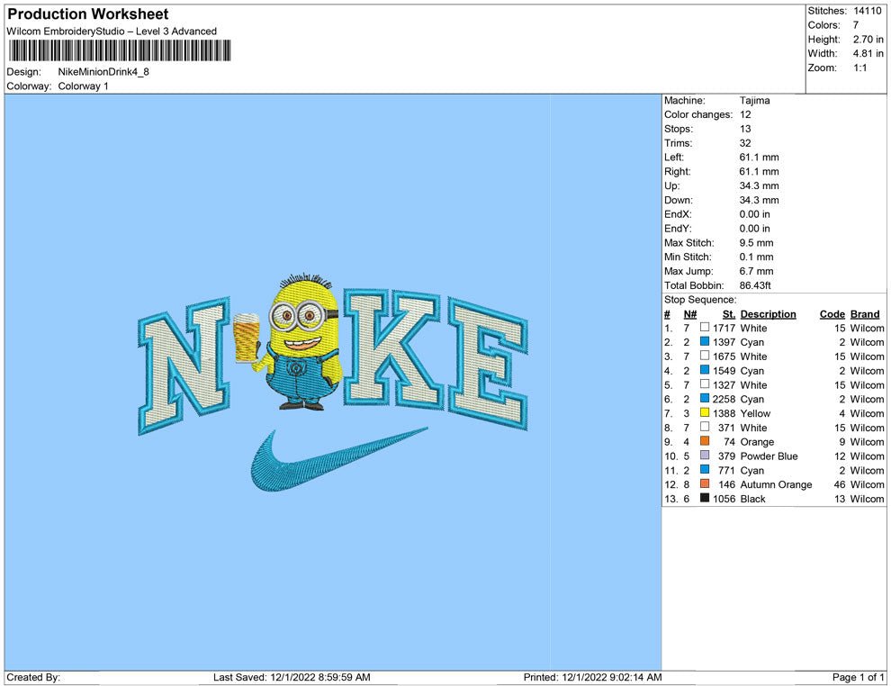Click the Code column header

832,314
